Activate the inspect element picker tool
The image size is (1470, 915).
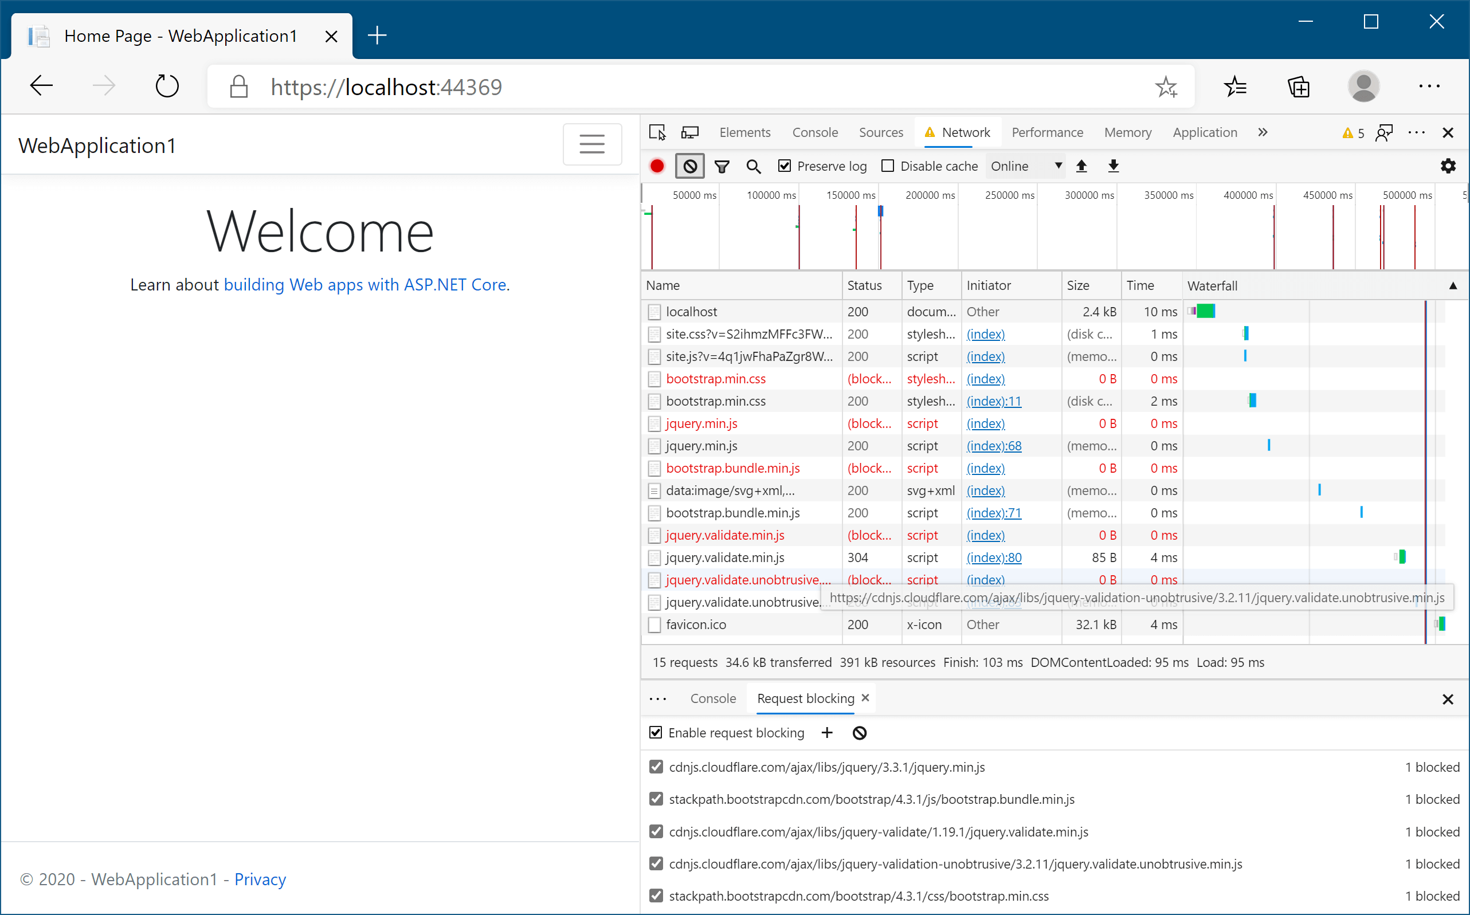(x=658, y=132)
